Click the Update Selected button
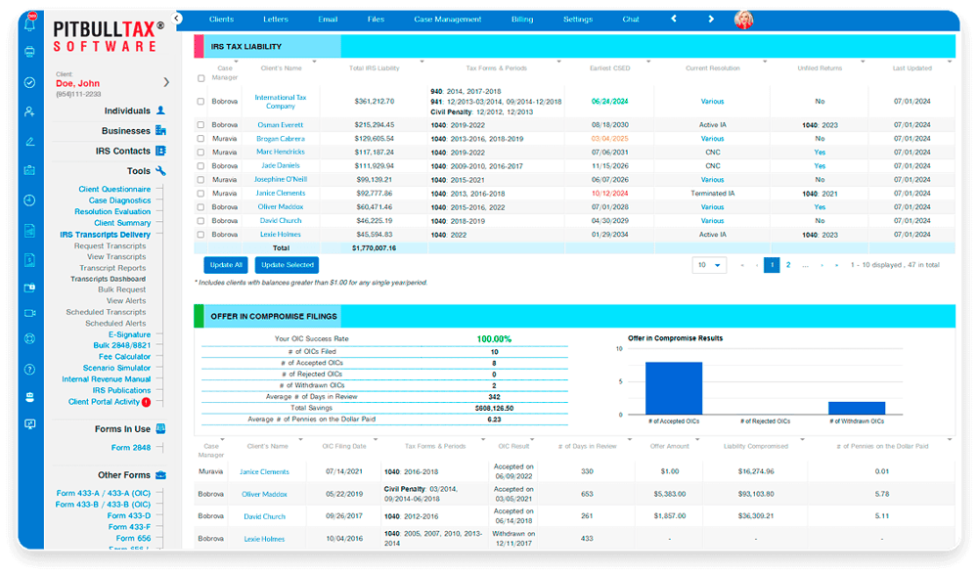This screenshot has width=978, height=575. (x=287, y=264)
